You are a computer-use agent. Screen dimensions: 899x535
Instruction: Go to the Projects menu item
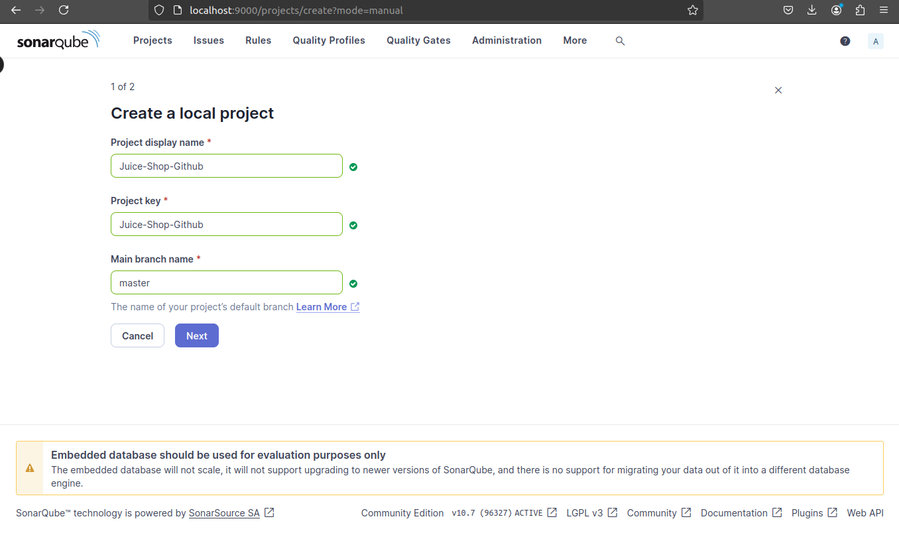coord(152,40)
